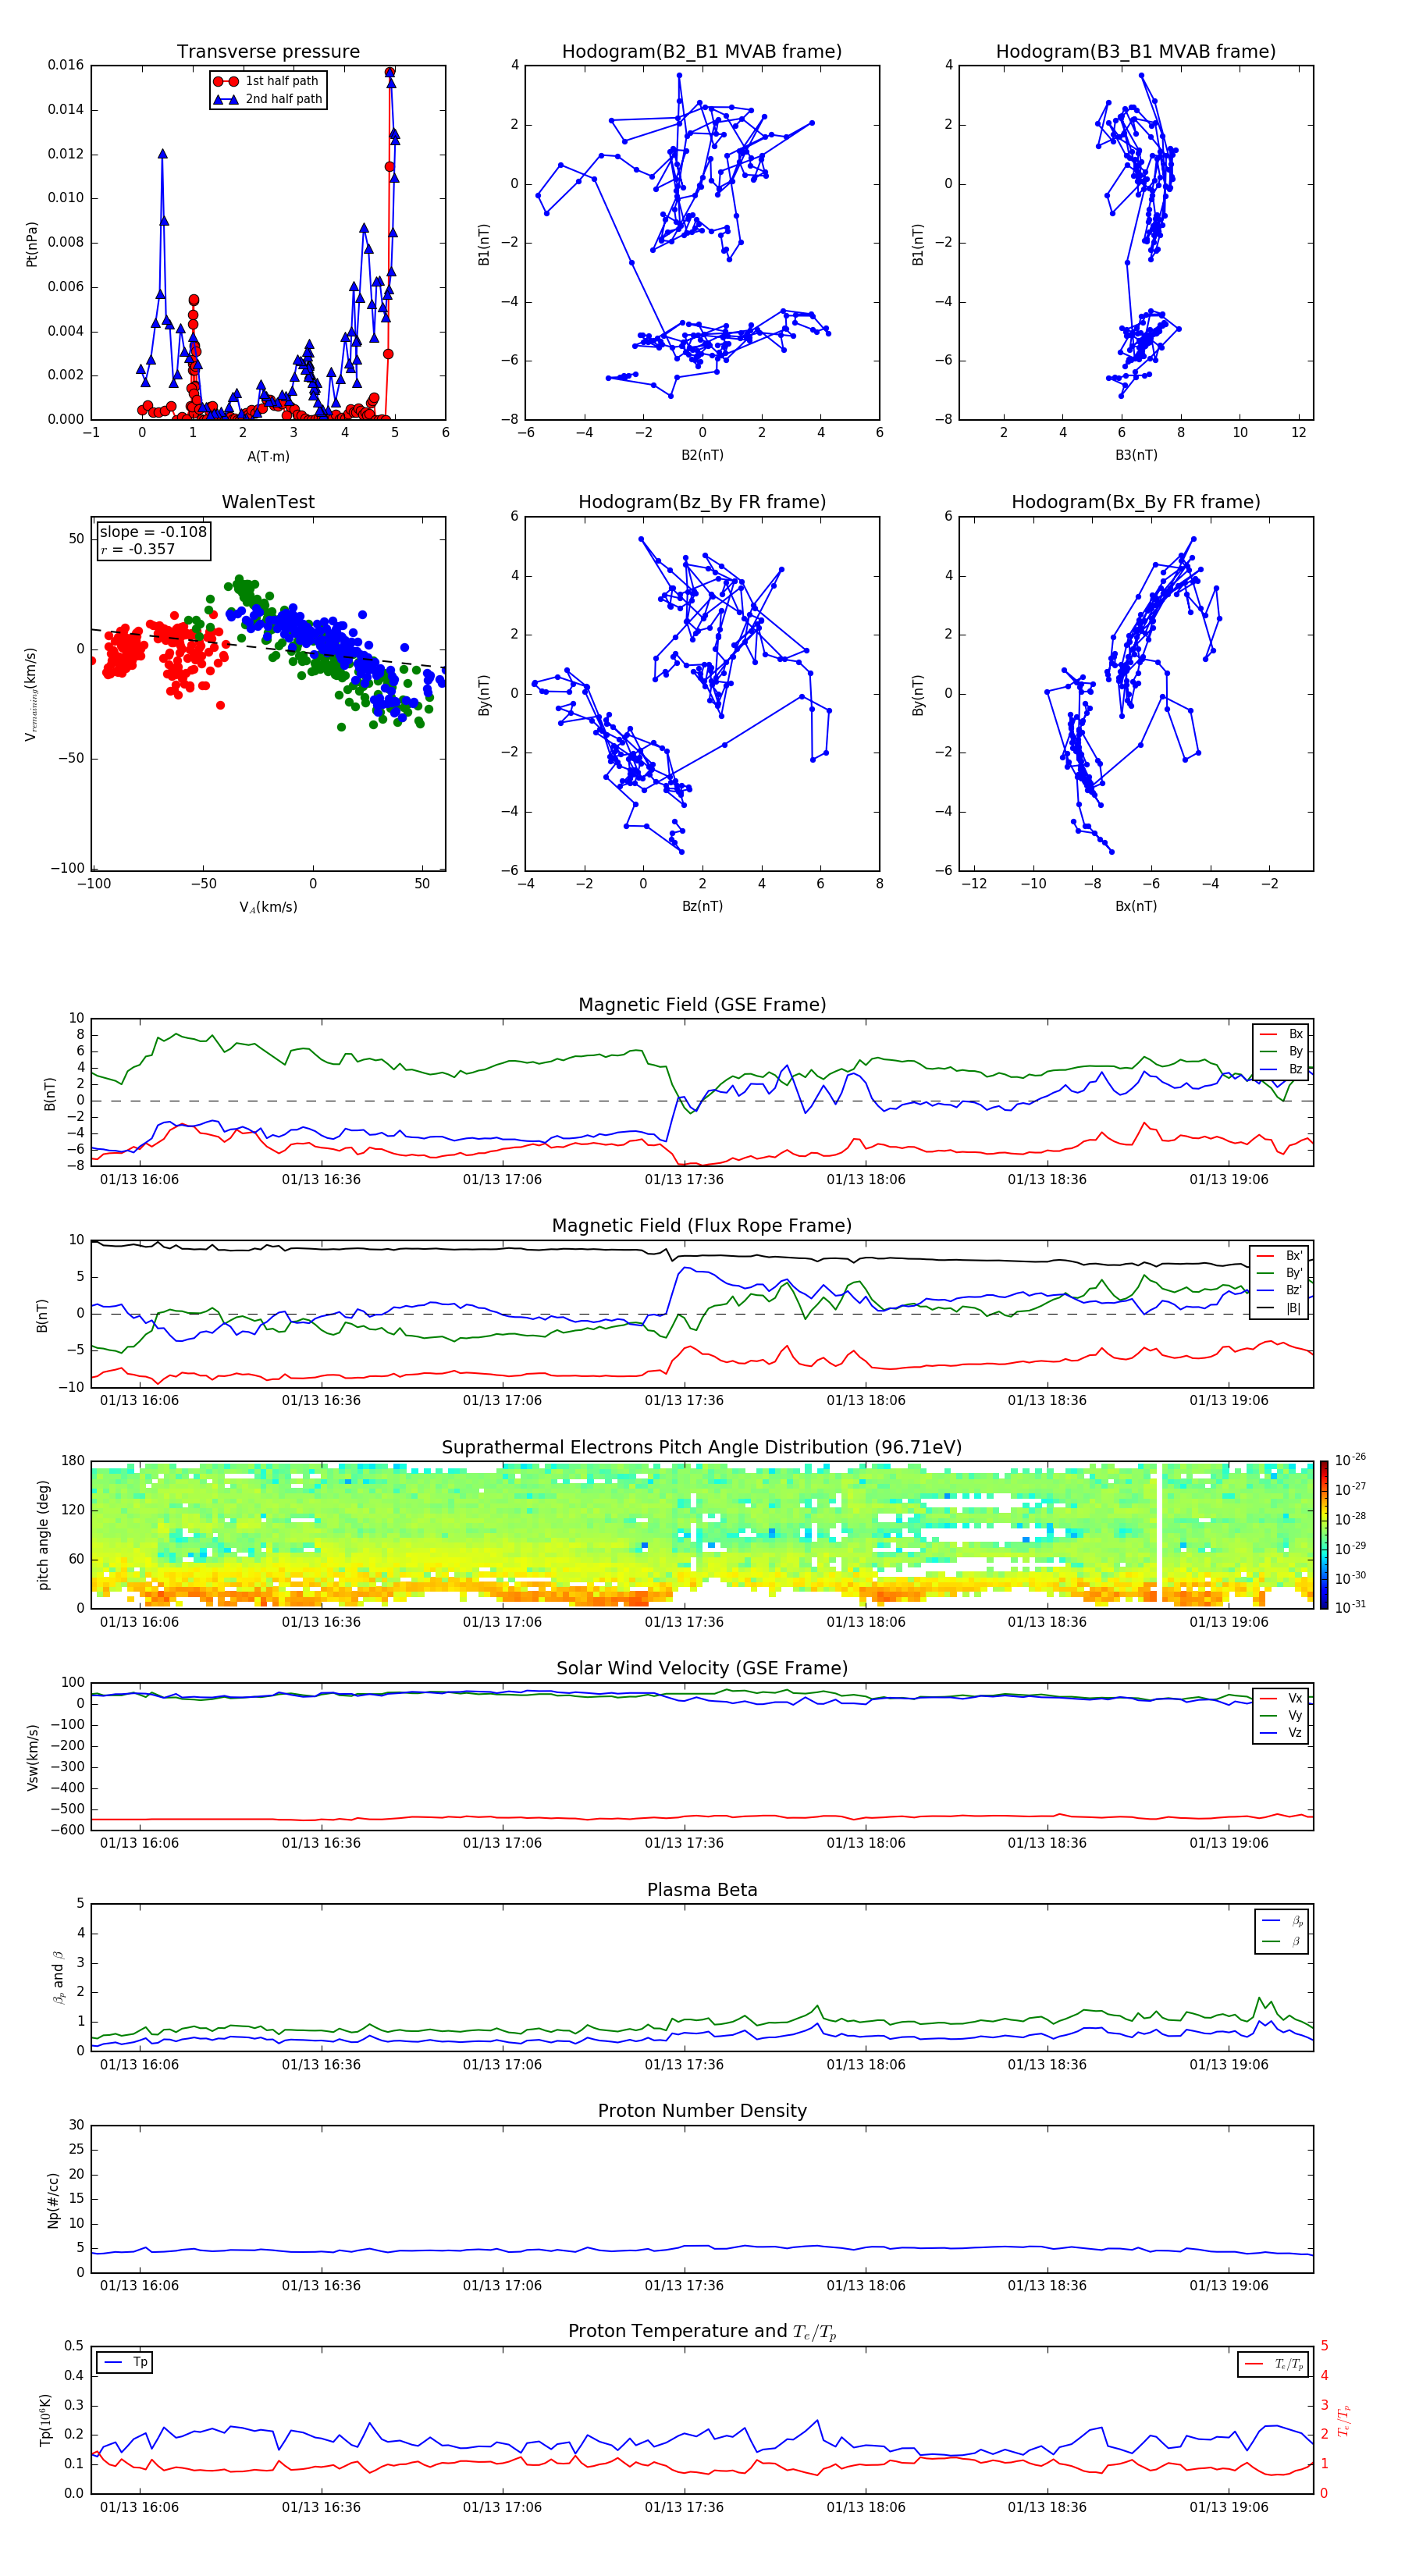Click the 'Solar Wind Velocity (GSE Frame)' title
This screenshot has width=1405, height=2576.
point(702,1669)
